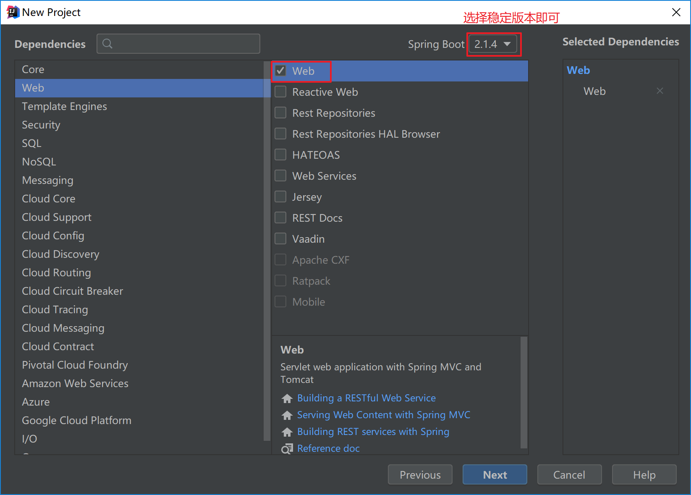Open the Cloud Discovery category
Image resolution: width=691 pixels, height=495 pixels.
pyautogui.click(x=139, y=254)
